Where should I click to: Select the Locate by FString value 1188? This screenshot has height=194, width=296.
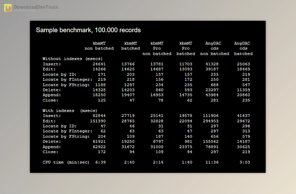pyautogui.click(x=100, y=85)
